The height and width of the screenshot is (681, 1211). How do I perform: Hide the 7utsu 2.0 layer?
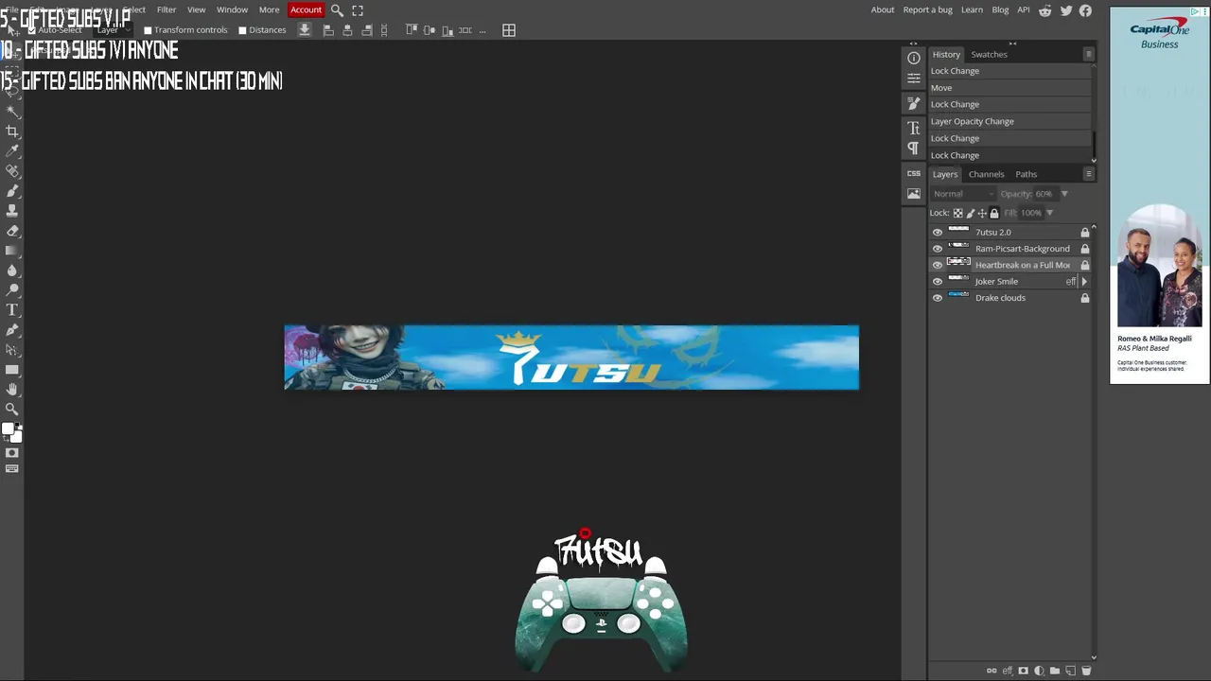tap(938, 233)
